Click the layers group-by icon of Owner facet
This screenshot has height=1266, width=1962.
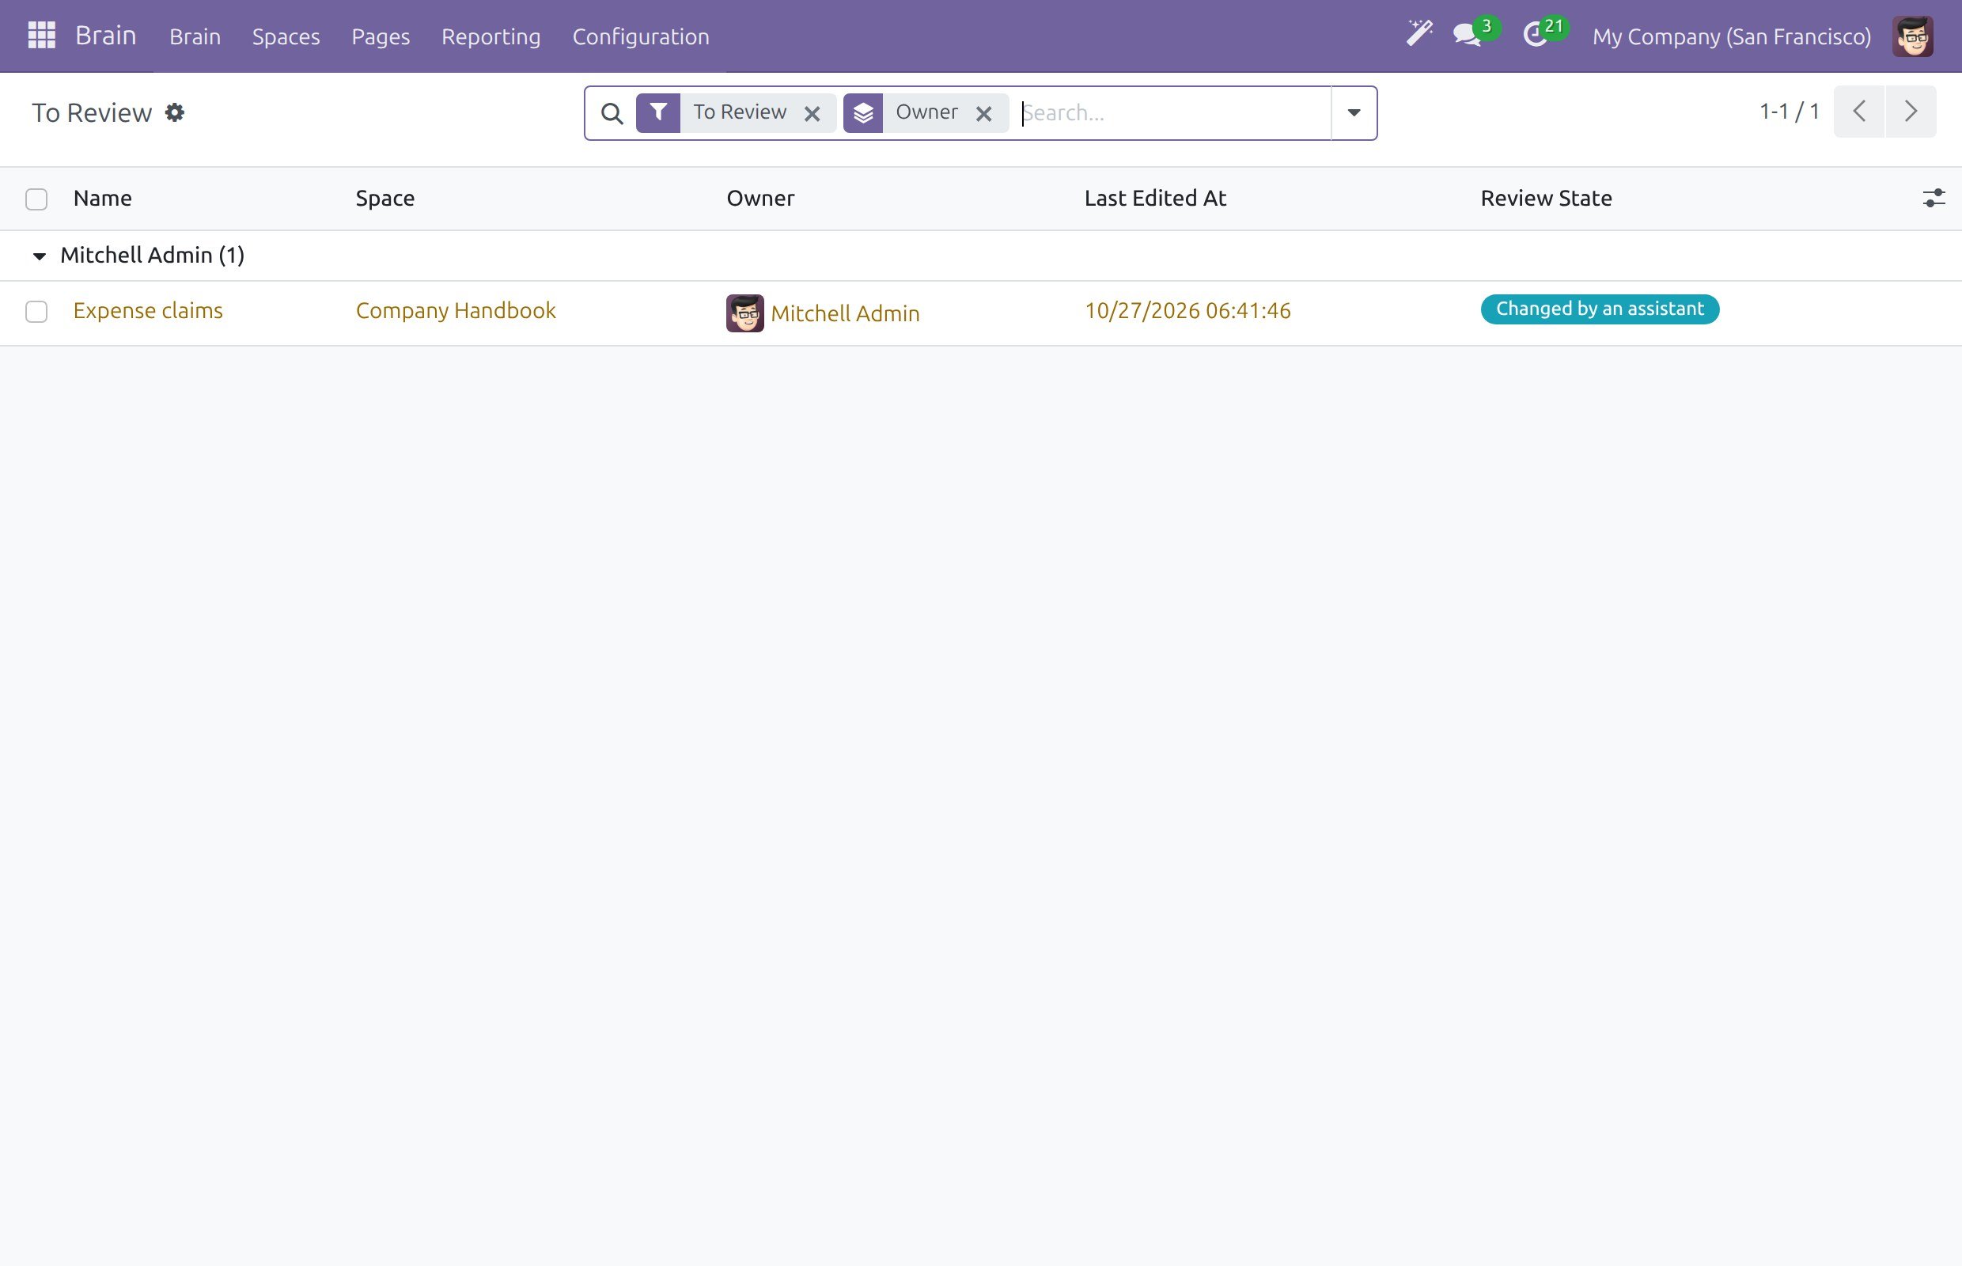tap(863, 112)
